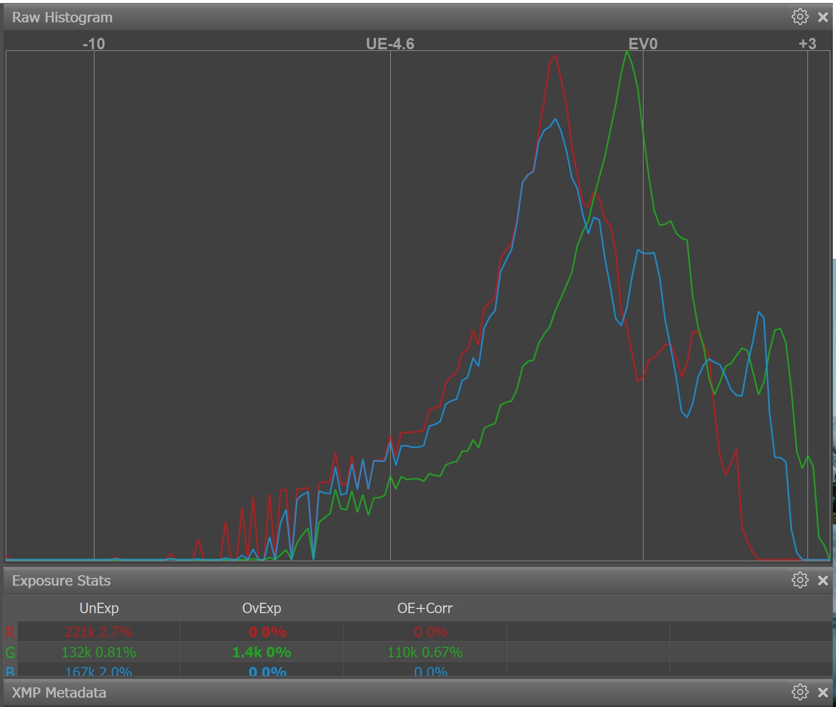The image size is (836, 707).
Task: Select the OvExp column header
Action: tap(262, 608)
